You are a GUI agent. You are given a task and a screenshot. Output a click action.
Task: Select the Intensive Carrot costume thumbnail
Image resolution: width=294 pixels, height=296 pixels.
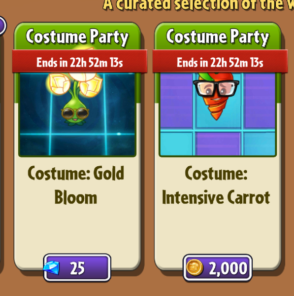pyautogui.click(x=218, y=114)
